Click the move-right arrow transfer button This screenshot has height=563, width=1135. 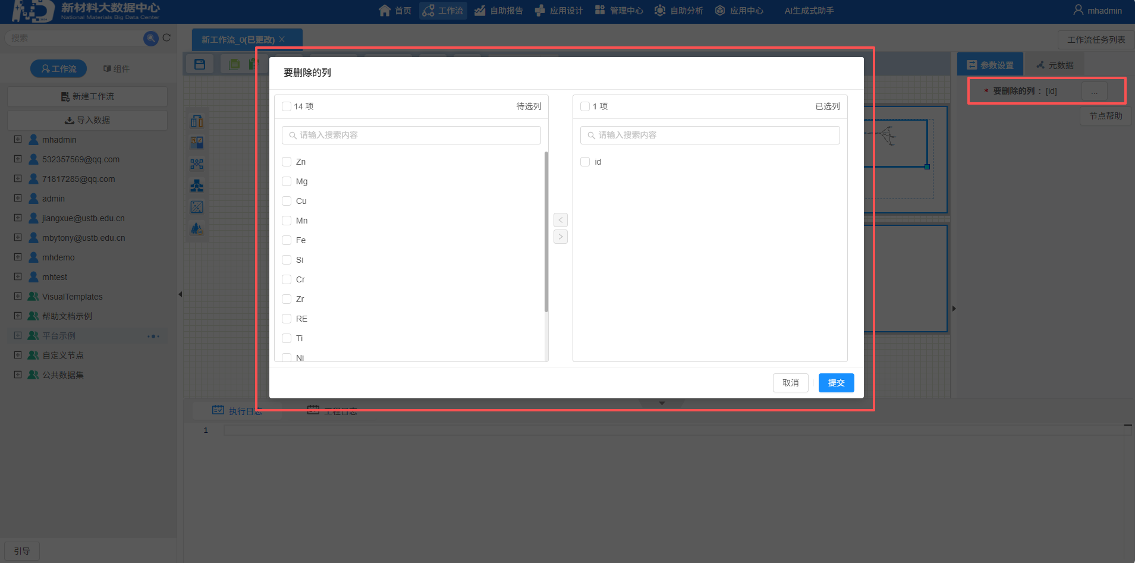[x=560, y=237]
